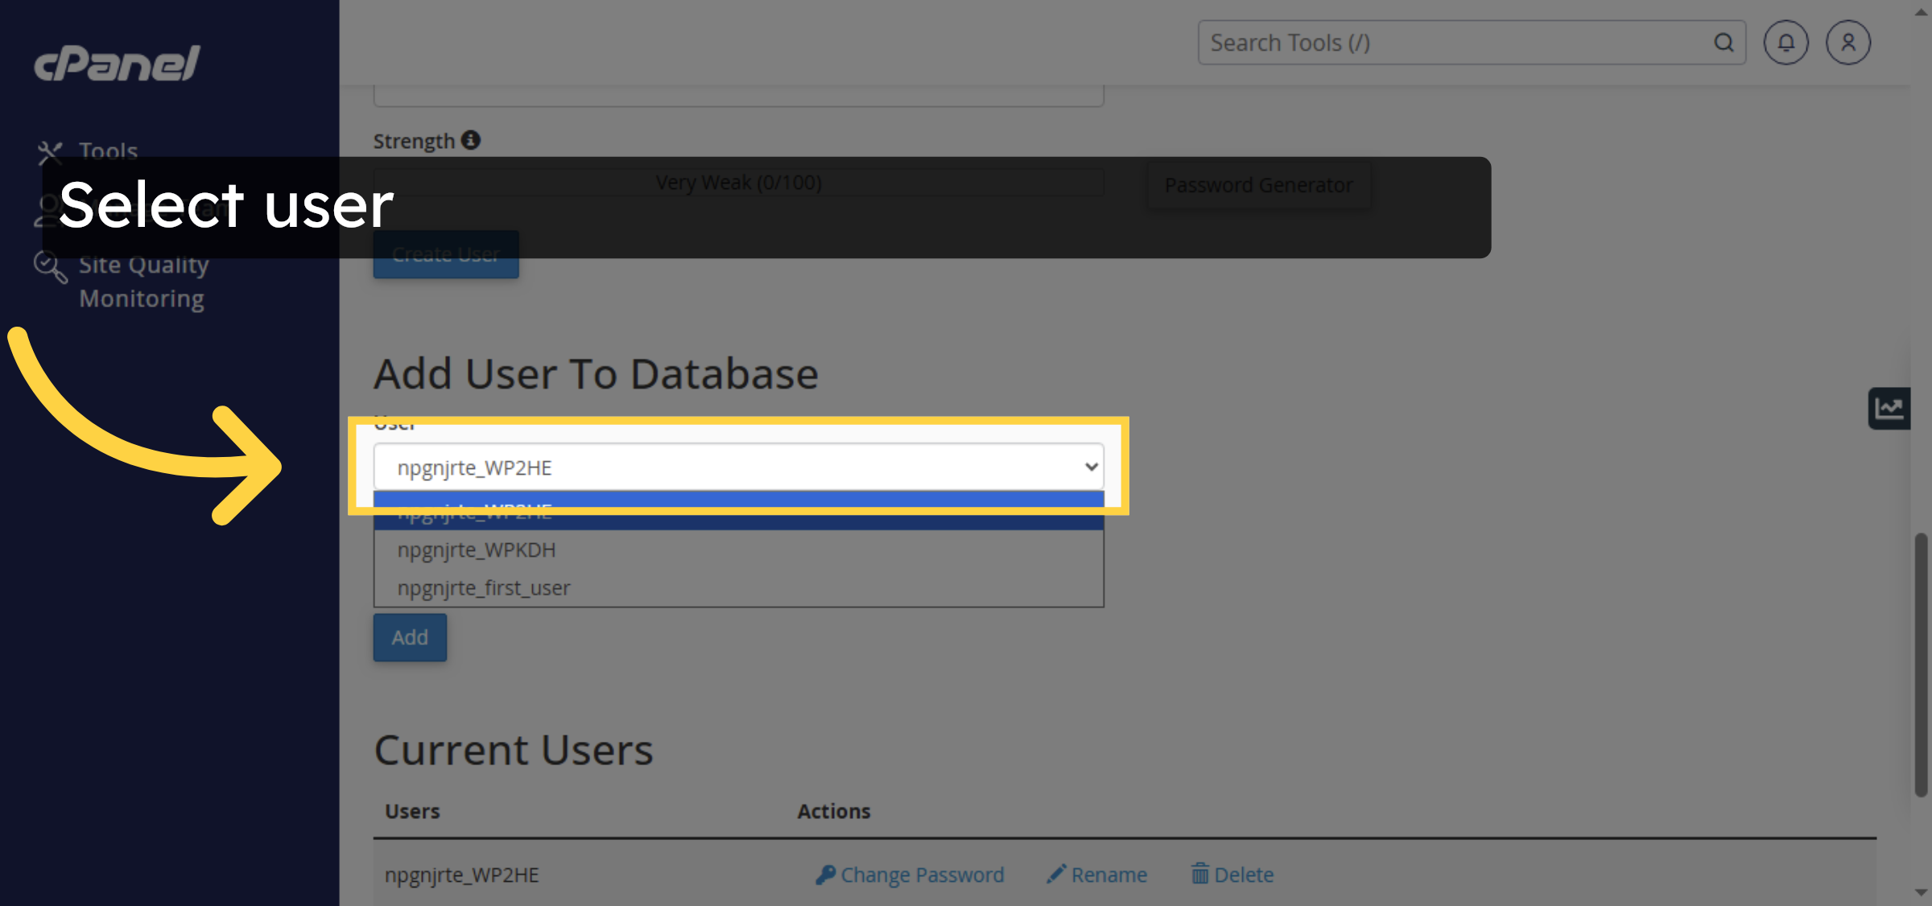Click the Strength info icon
The image size is (1932, 906).
(x=470, y=139)
